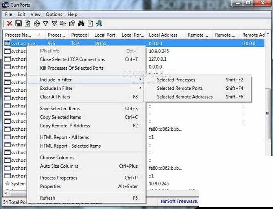Open the View menu
273x209 pixels.
(x=35, y=14)
